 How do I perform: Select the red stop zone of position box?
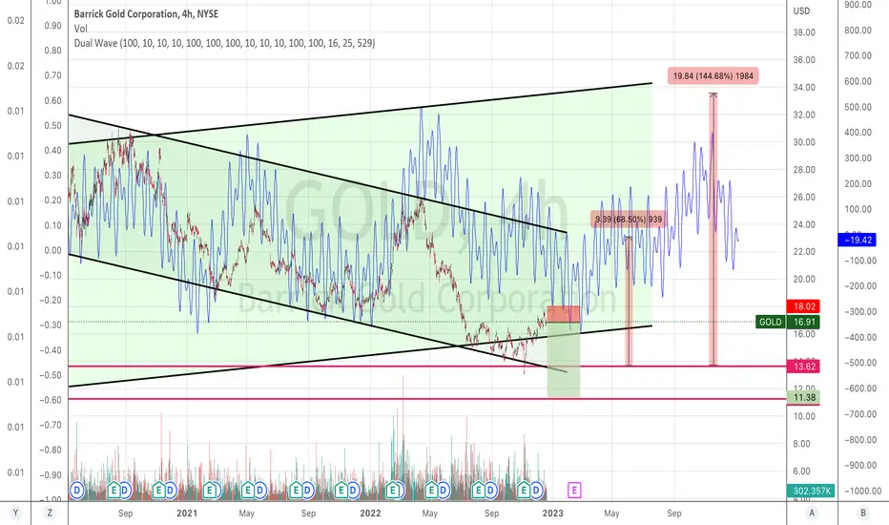click(x=564, y=314)
